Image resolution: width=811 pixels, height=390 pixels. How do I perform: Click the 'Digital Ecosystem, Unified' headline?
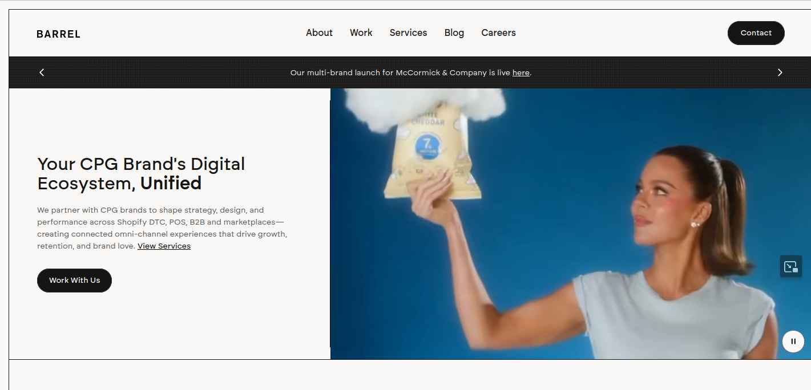click(x=141, y=174)
